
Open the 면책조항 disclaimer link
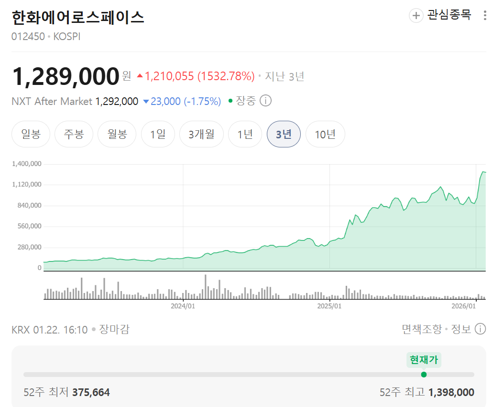(x=422, y=329)
